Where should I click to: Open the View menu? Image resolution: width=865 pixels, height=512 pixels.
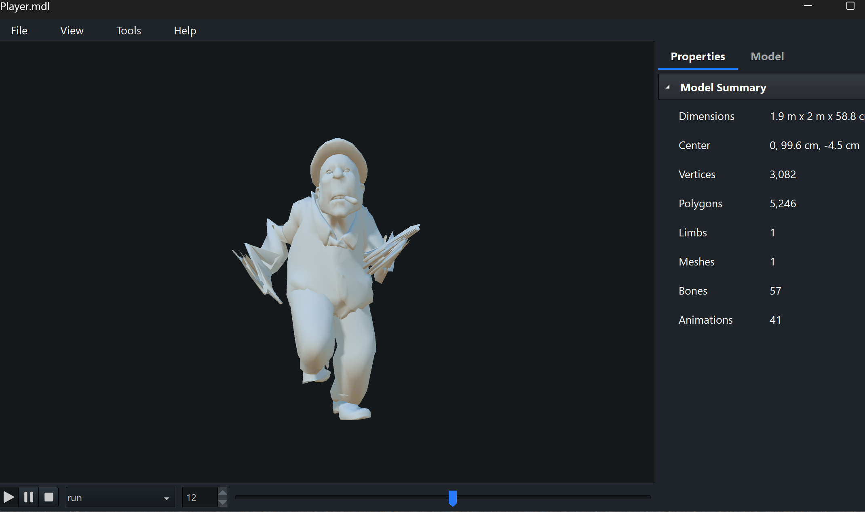72,31
